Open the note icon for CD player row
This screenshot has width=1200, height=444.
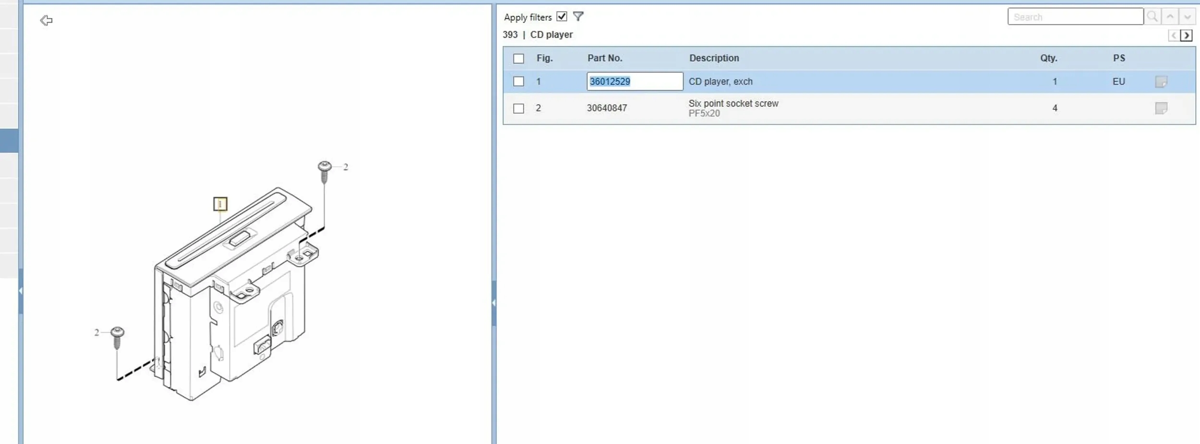pyautogui.click(x=1161, y=82)
